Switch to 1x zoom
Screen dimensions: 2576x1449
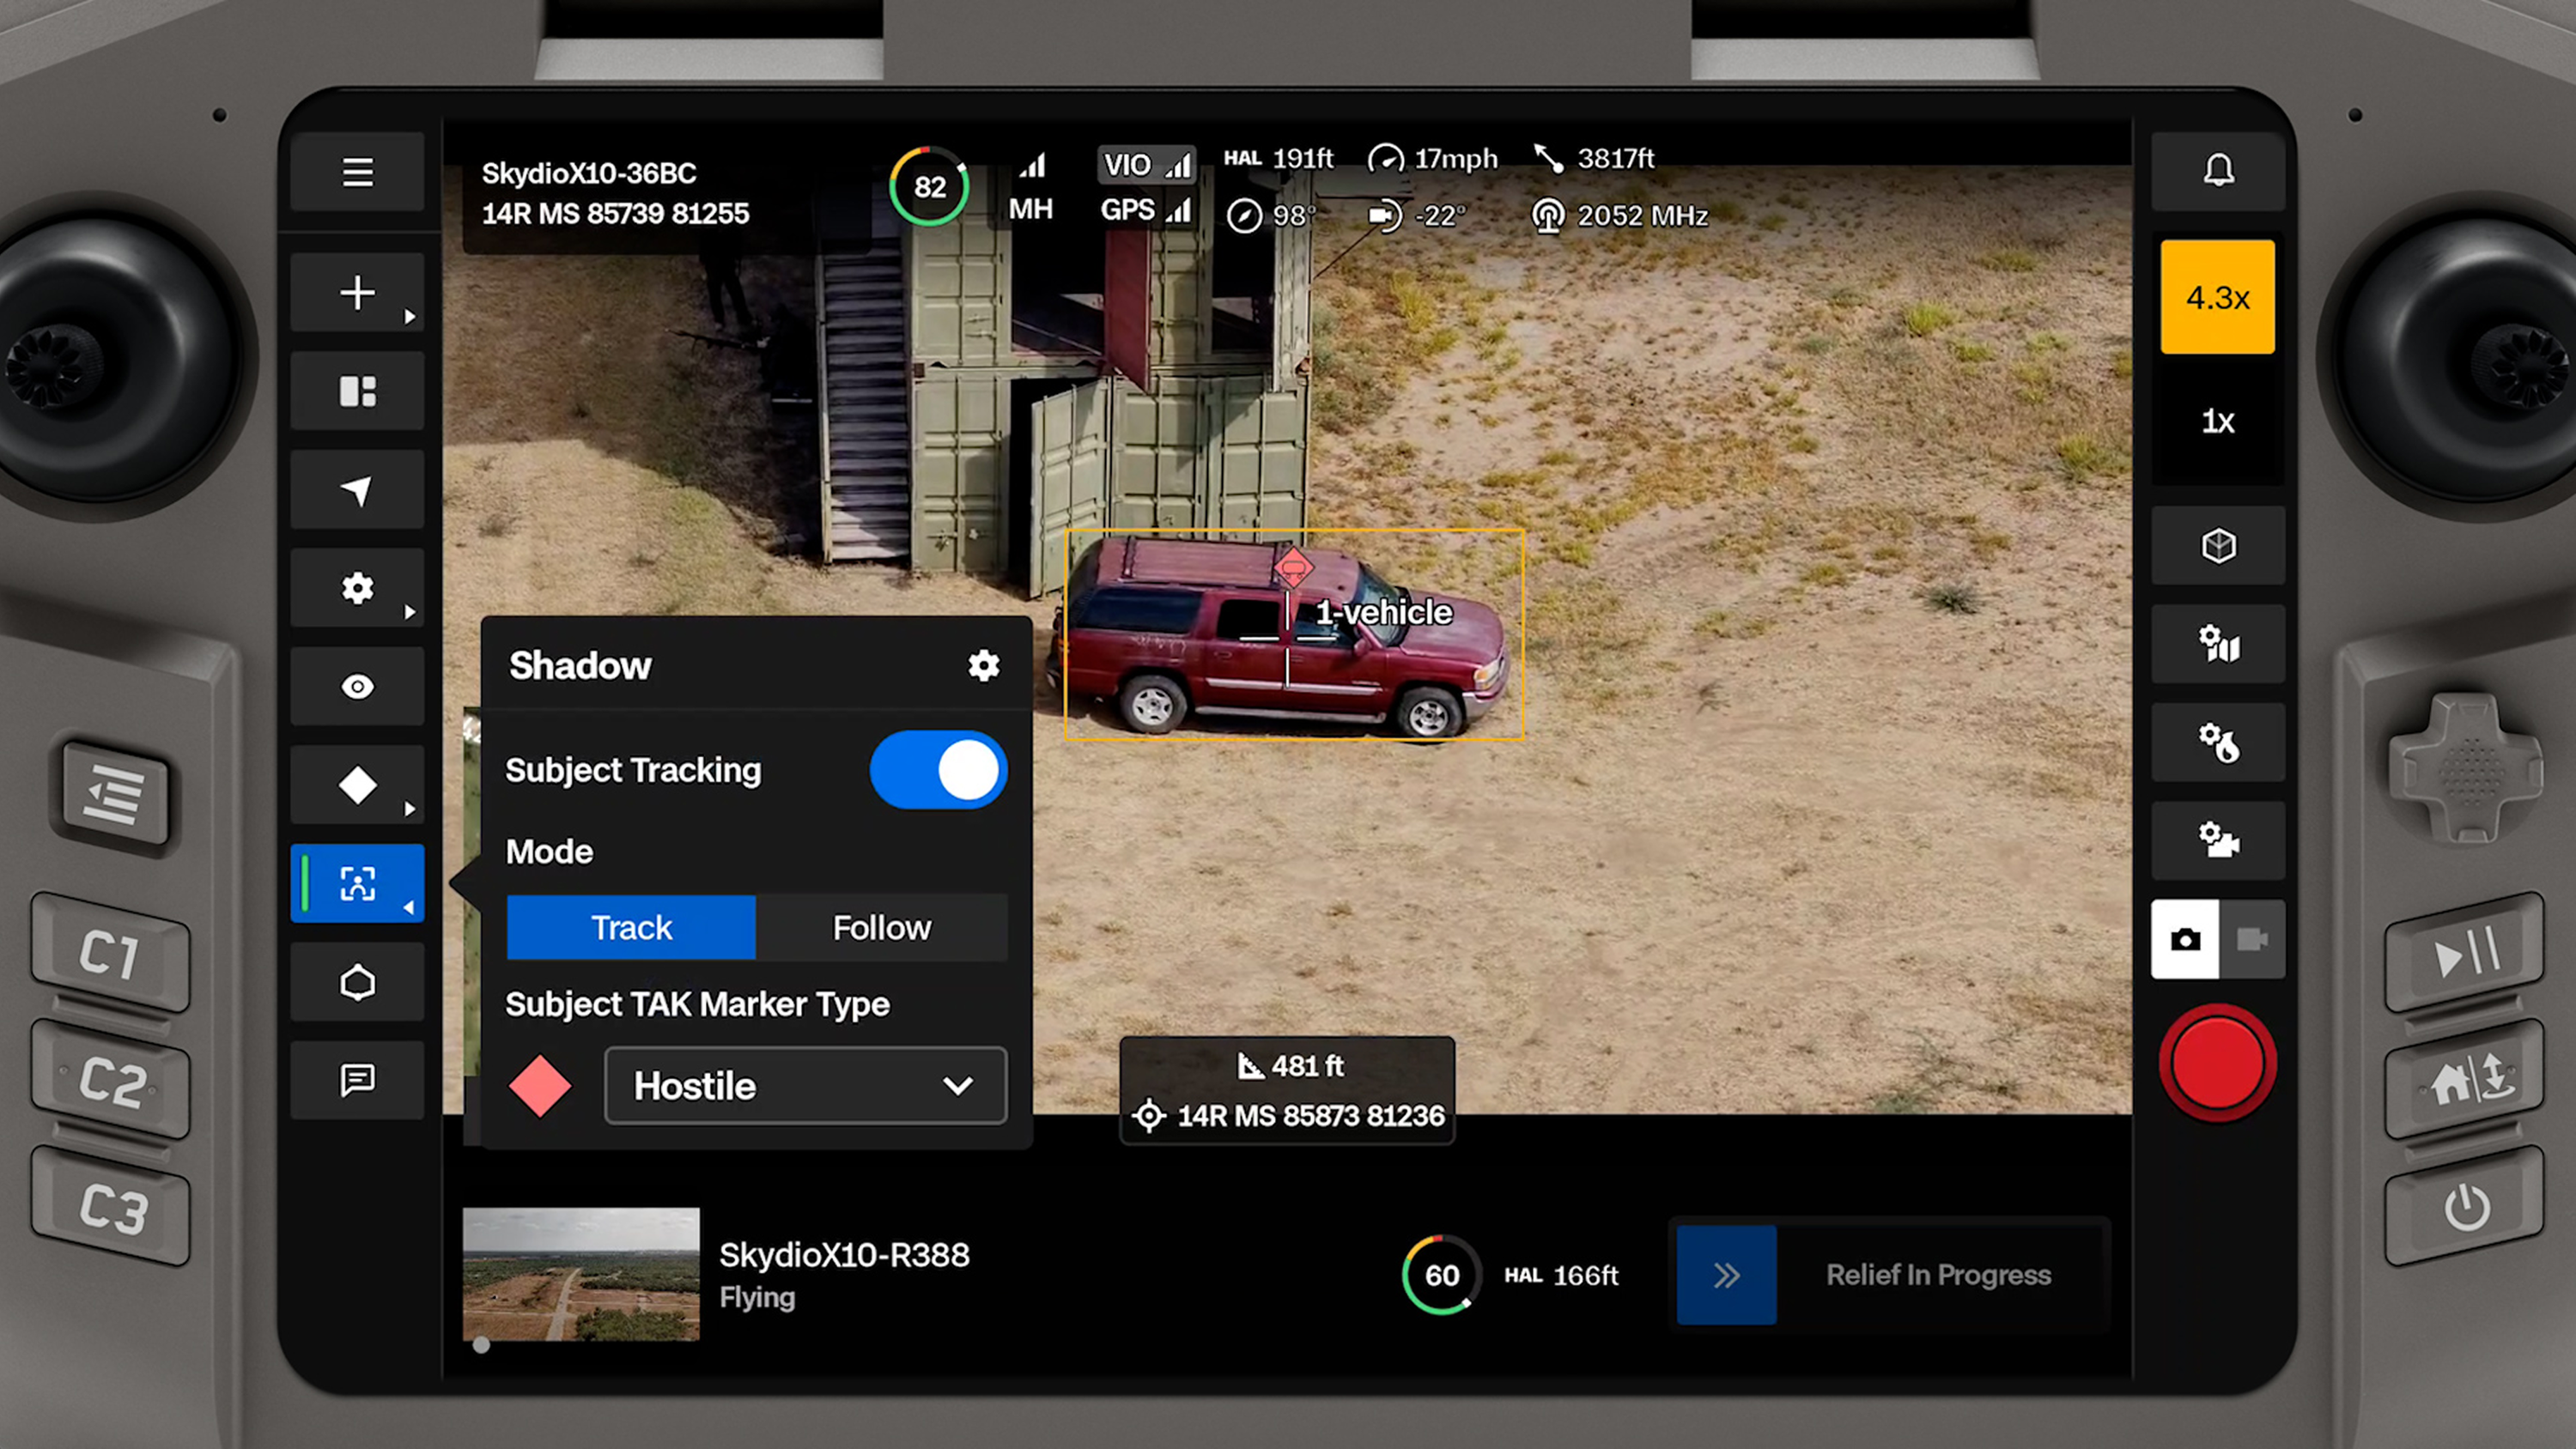point(2218,421)
